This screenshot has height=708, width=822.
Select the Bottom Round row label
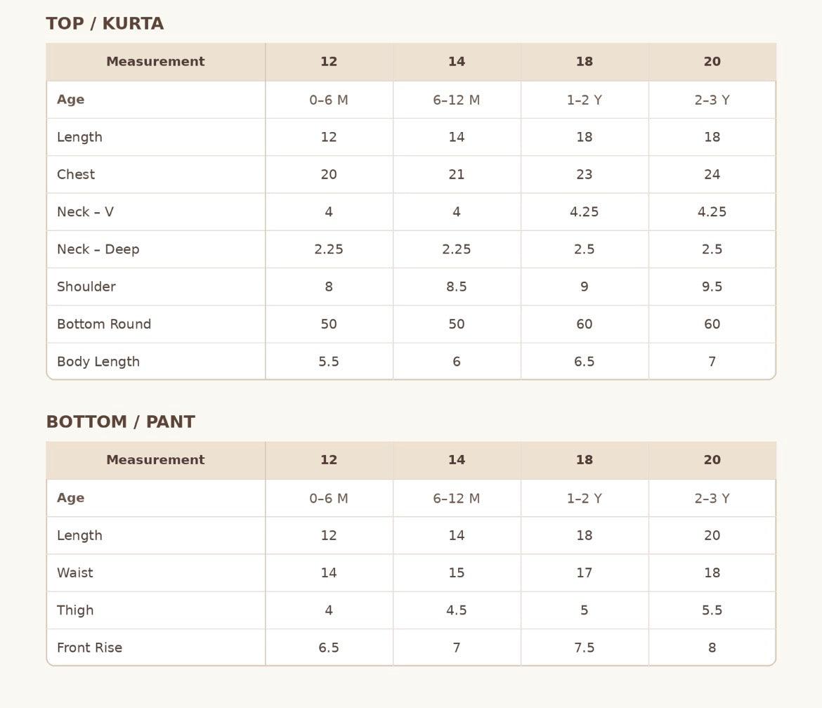(x=104, y=324)
